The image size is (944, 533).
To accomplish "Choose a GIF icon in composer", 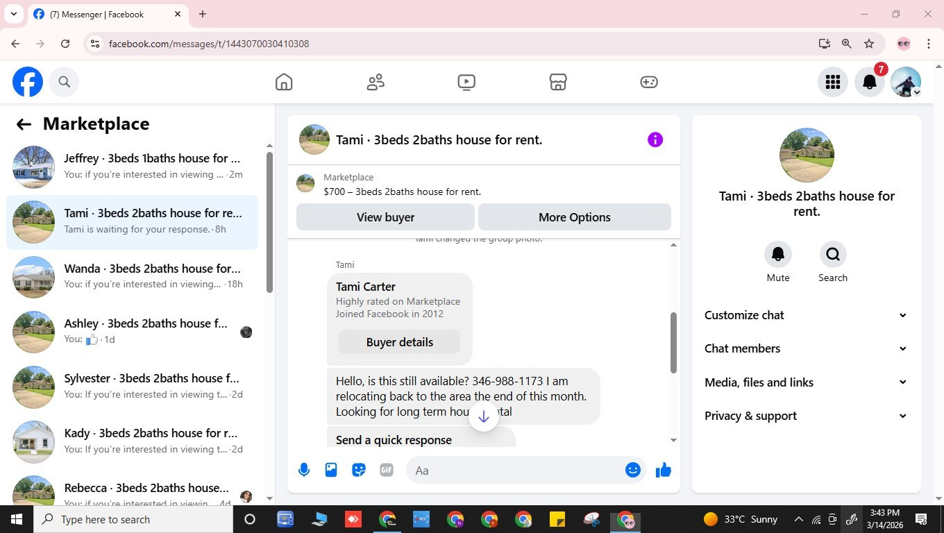I will click(387, 470).
